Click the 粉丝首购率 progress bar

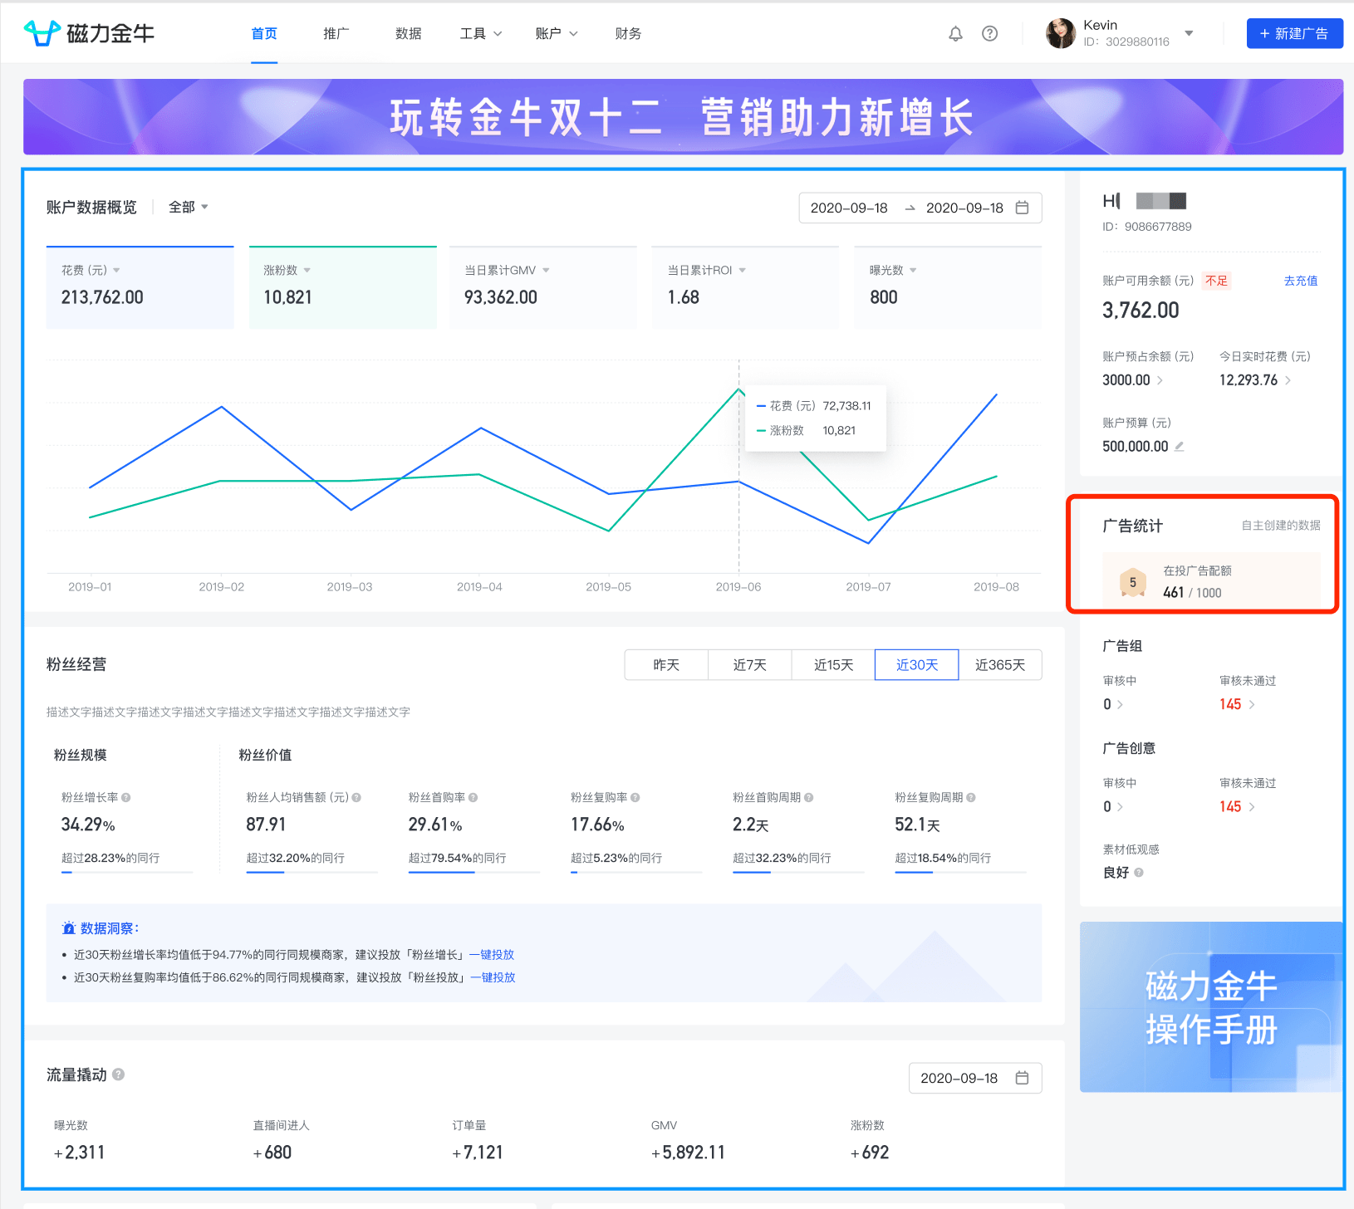point(473,872)
